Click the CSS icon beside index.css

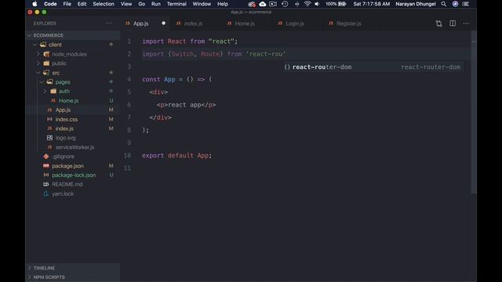pyautogui.click(x=49, y=119)
